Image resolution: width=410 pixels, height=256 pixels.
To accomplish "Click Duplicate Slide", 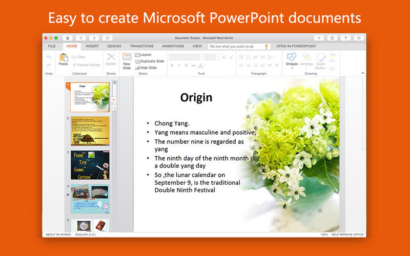I will (x=150, y=61).
